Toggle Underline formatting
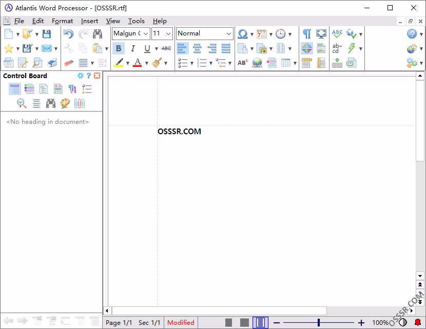The image size is (426, 329). (x=147, y=48)
